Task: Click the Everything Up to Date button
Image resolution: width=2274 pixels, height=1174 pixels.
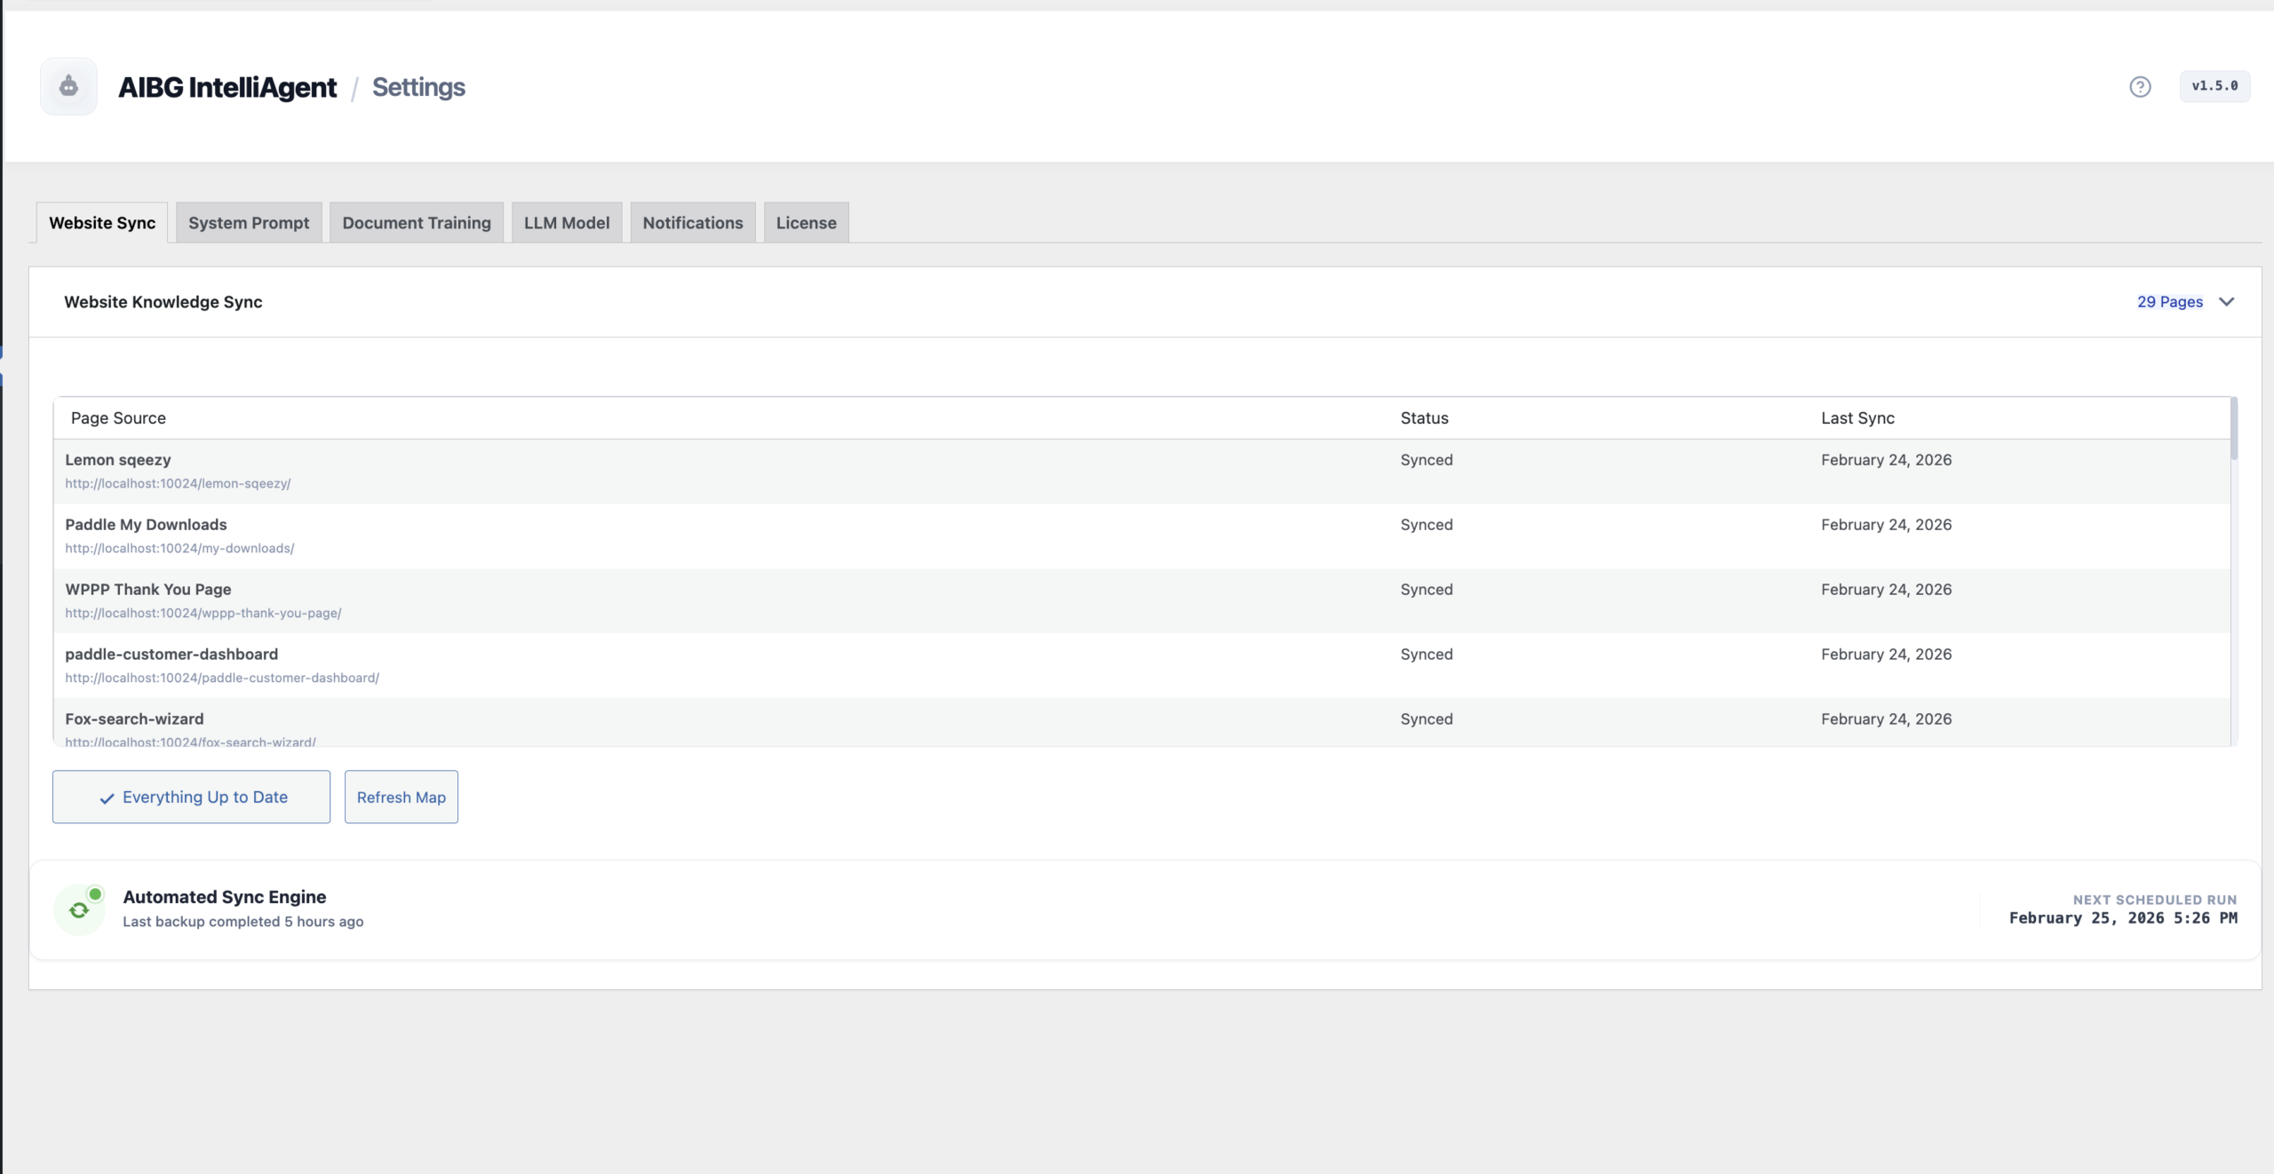Action: (191, 797)
